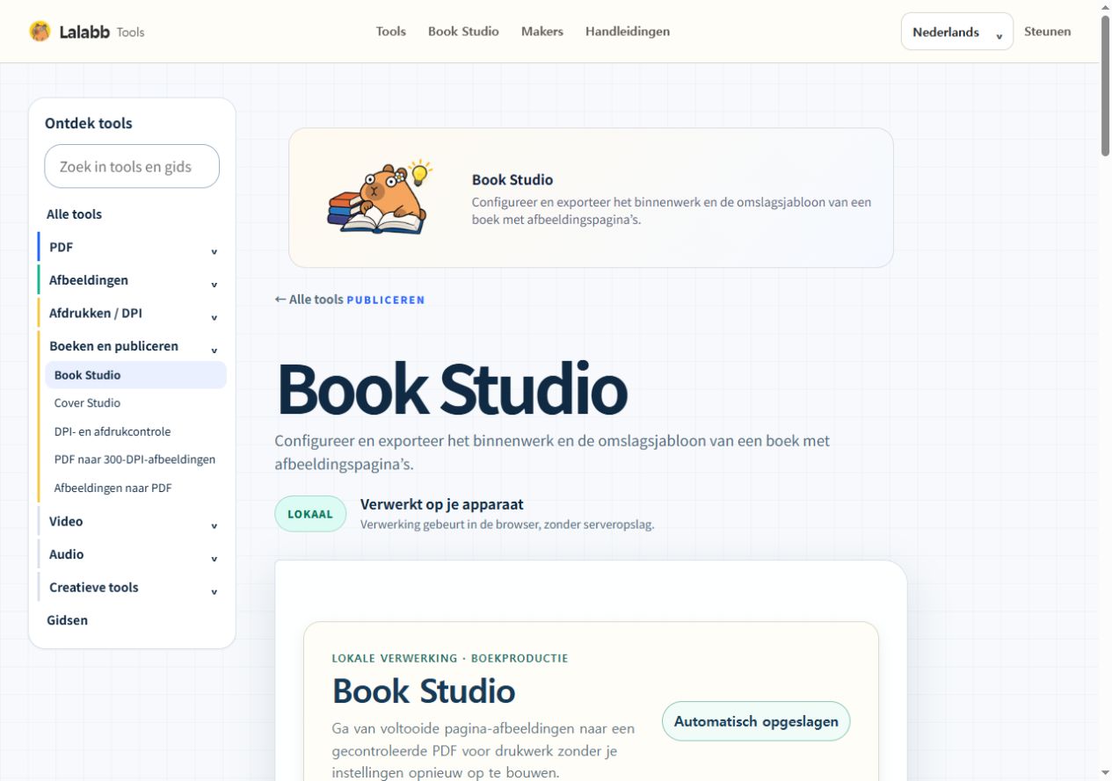Open Gidsen in the sidebar
This screenshot has width=1112, height=781.
tap(67, 620)
